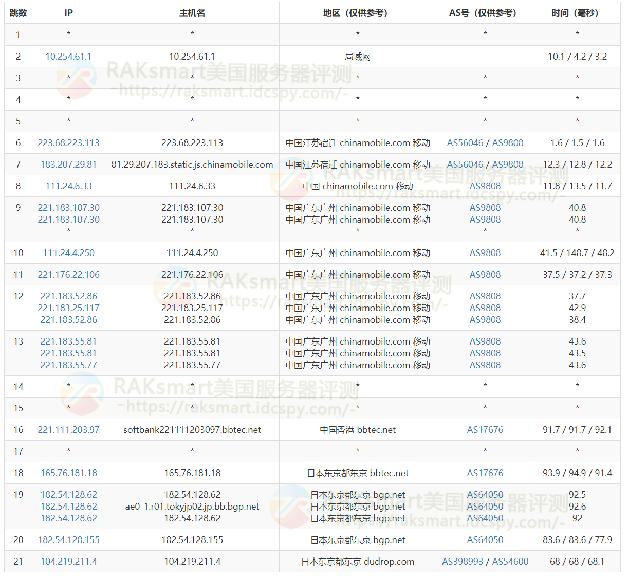Image resolution: width=628 pixels, height=578 pixels.
Task: Open IP link 10.254.61.1
Action: pos(68,57)
